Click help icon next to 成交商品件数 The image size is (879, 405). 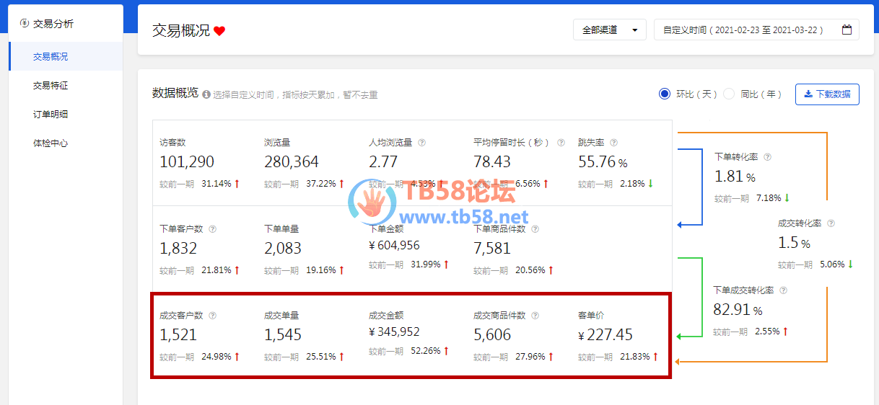535,316
